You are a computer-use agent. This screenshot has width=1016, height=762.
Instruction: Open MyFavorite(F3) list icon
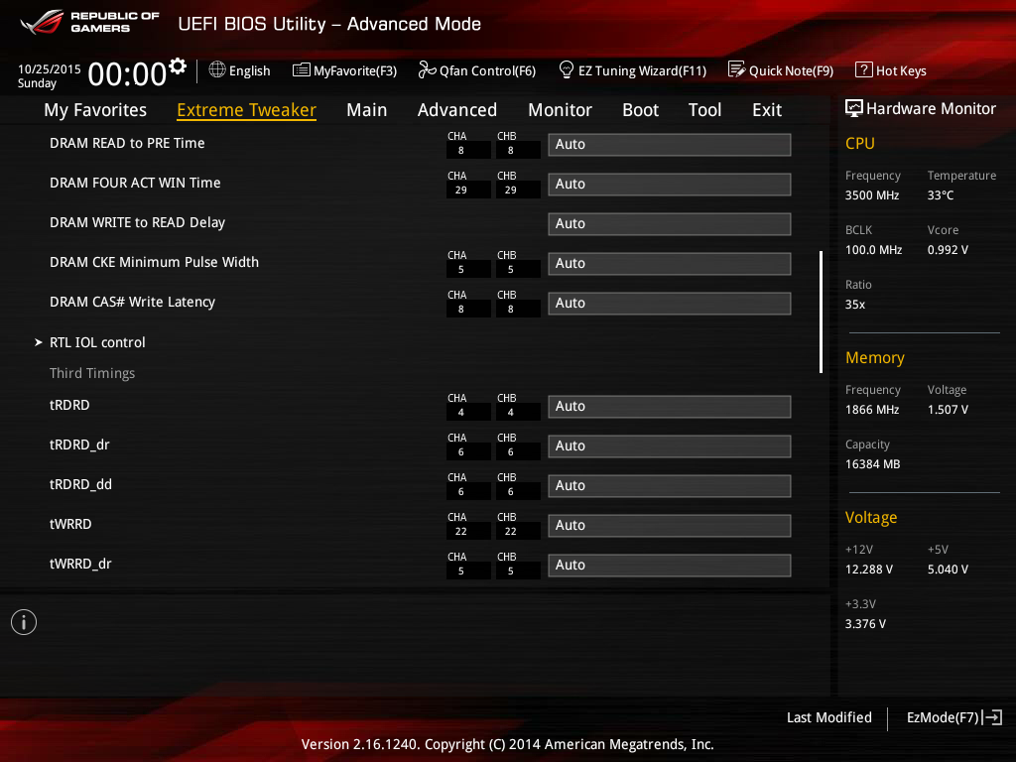coord(302,70)
